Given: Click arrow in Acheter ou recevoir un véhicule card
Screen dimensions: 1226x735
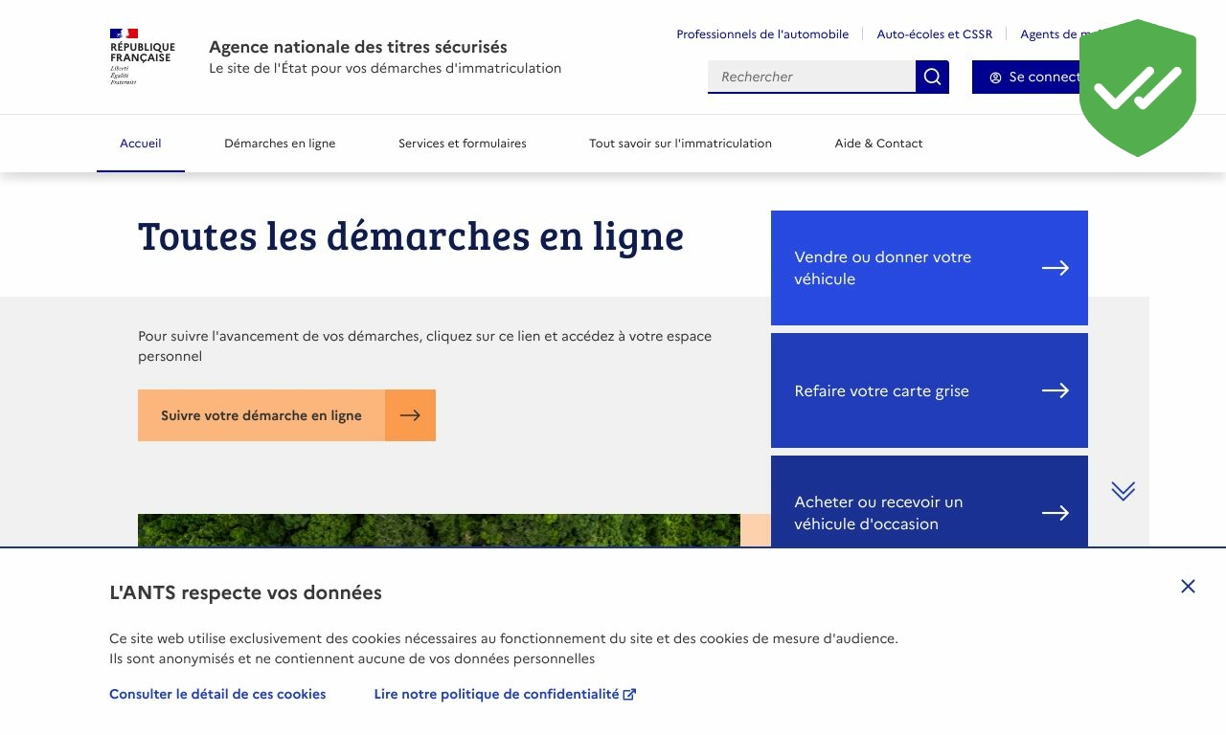Looking at the screenshot, I should [1055, 513].
